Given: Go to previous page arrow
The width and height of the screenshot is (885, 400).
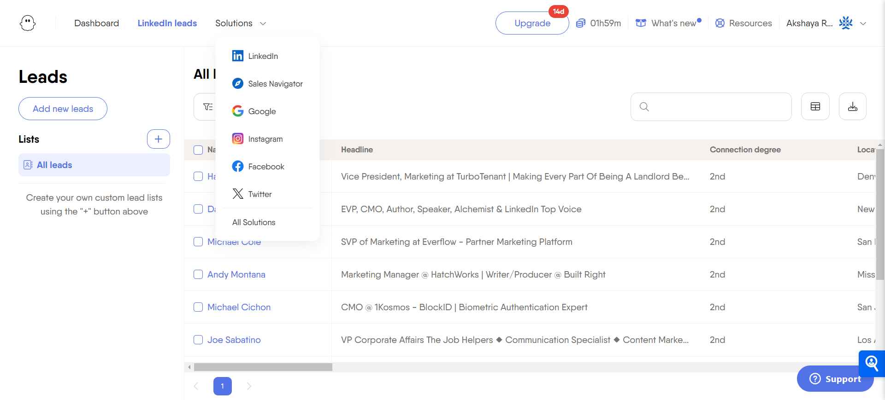Looking at the screenshot, I should click(196, 386).
